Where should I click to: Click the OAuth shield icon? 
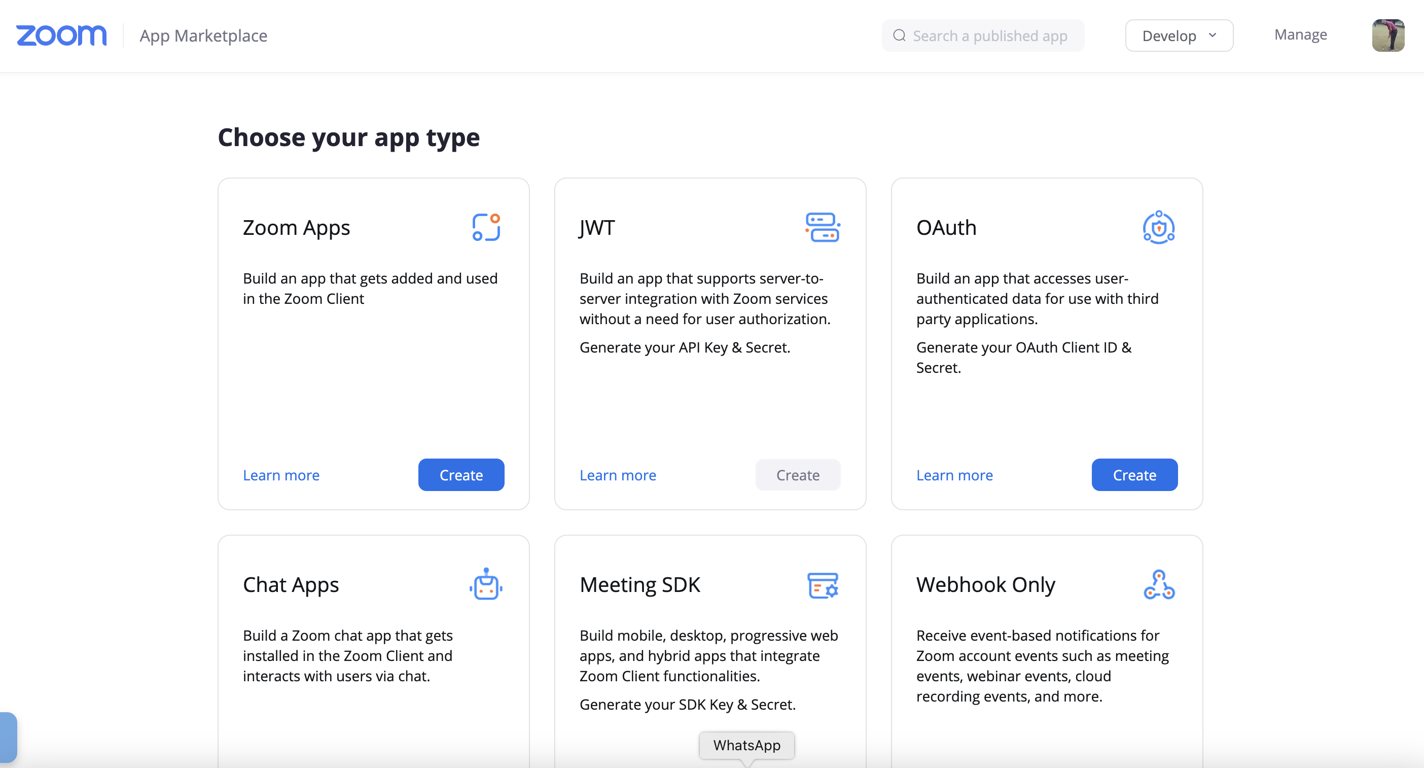coord(1159,227)
